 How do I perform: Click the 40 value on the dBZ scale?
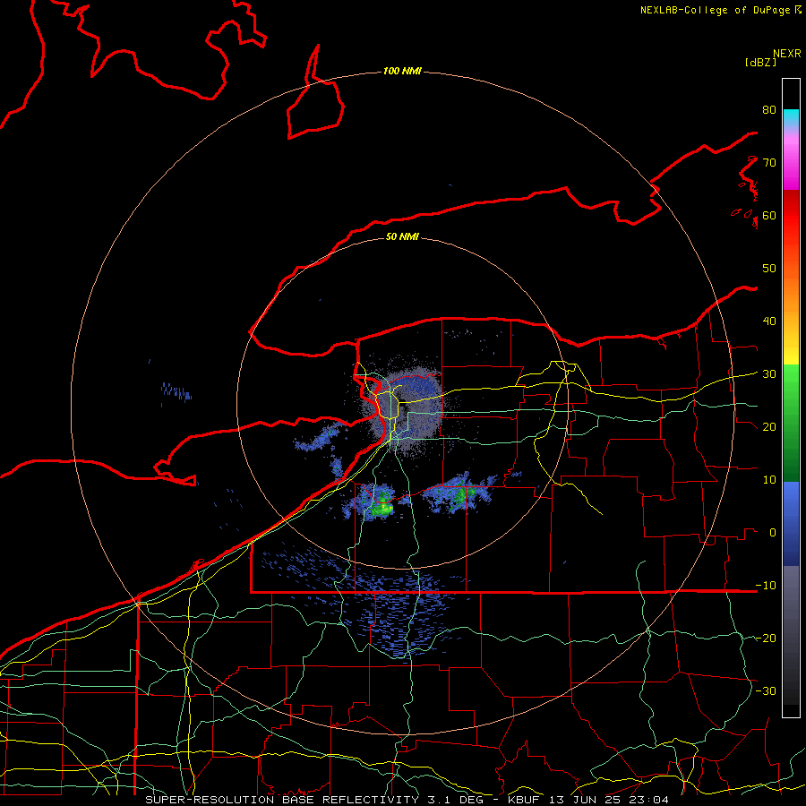click(769, 322)
